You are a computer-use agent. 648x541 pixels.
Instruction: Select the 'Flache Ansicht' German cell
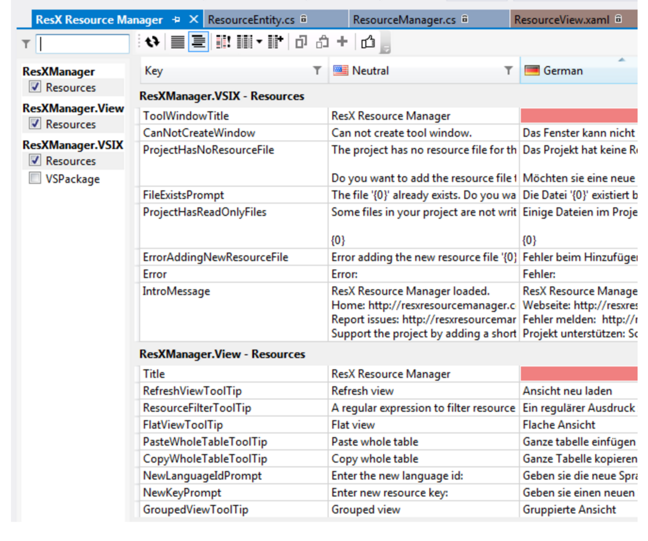579,425
